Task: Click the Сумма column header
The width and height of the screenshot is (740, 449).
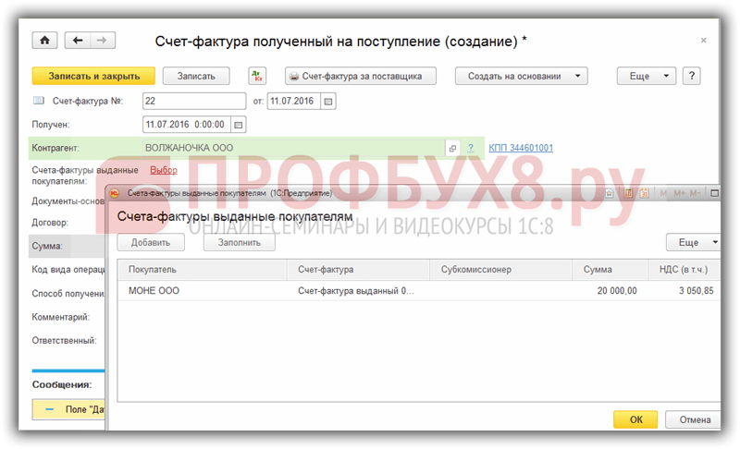Action: (x=610, y=270)
